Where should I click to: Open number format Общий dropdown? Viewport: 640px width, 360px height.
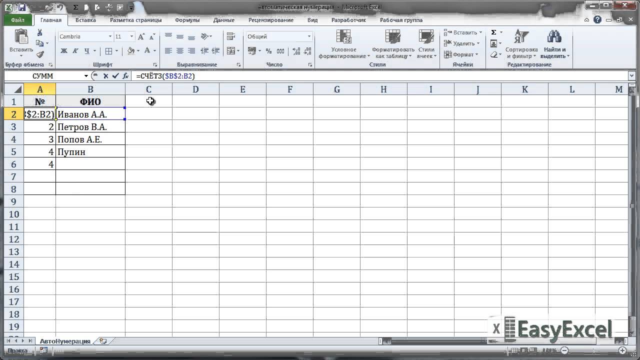coord(309,36)
